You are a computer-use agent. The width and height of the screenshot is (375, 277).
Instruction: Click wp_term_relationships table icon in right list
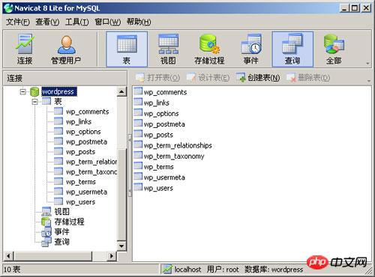point(138,144)
